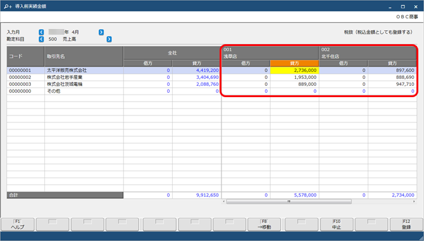Select the next account 勘定科目 arrow
Image resolution: width=424 pixels, height=241 pixels.
tap(109, 39)
